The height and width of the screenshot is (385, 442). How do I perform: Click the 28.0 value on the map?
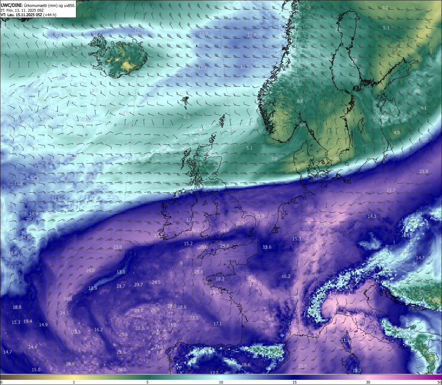click(x=172, y=306)
